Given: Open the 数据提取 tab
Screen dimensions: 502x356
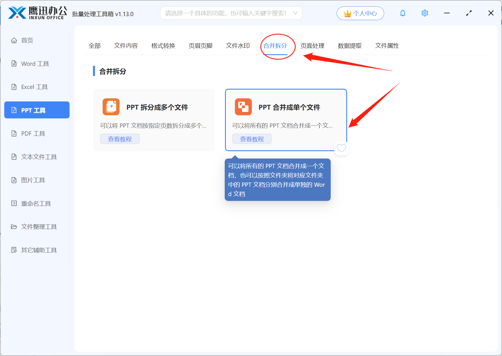Looking at the screenshot, I should click(350, 46).
